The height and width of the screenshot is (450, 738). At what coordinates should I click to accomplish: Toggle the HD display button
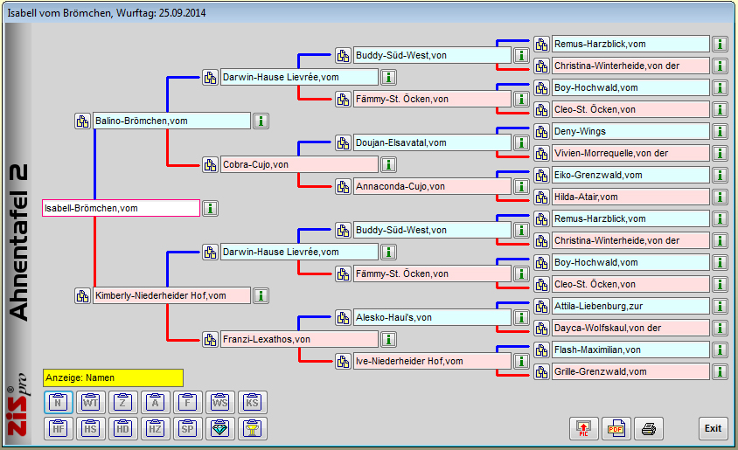[x=122, y=428]
